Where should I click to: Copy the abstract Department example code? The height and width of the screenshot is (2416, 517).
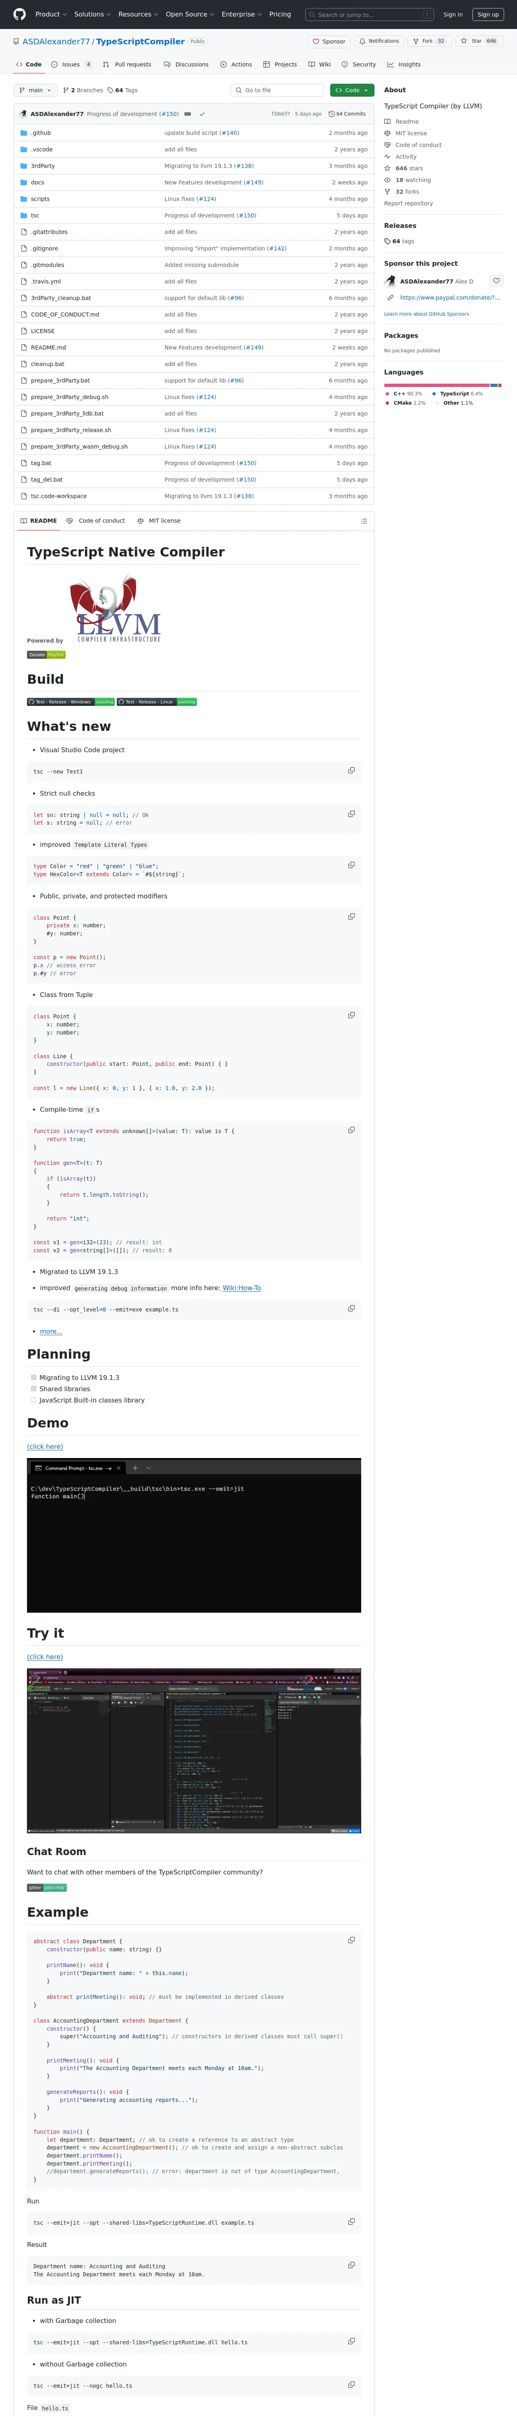[352, 1940]
